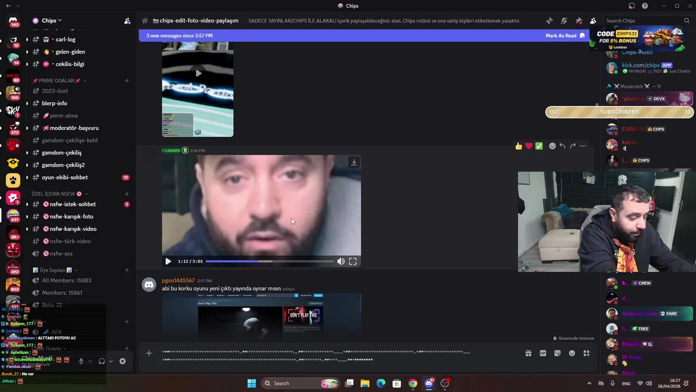696x392 pixels.
Task: Open Discord help icon in title bar
Action: [645, 6]
